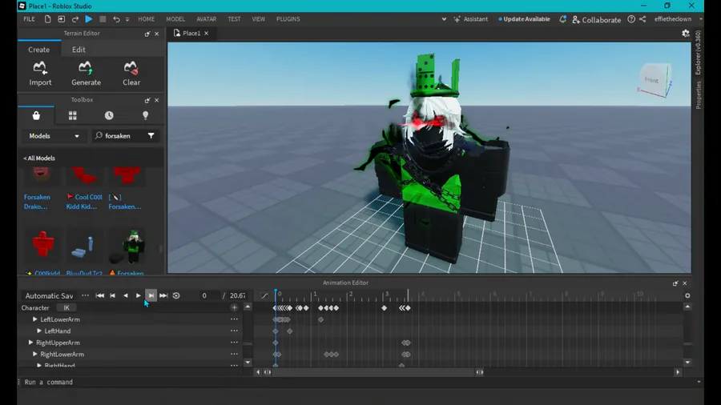Open the vertical Properties side tab
Viewport: 721px width, 405px height.
click(x=699, y=95)
